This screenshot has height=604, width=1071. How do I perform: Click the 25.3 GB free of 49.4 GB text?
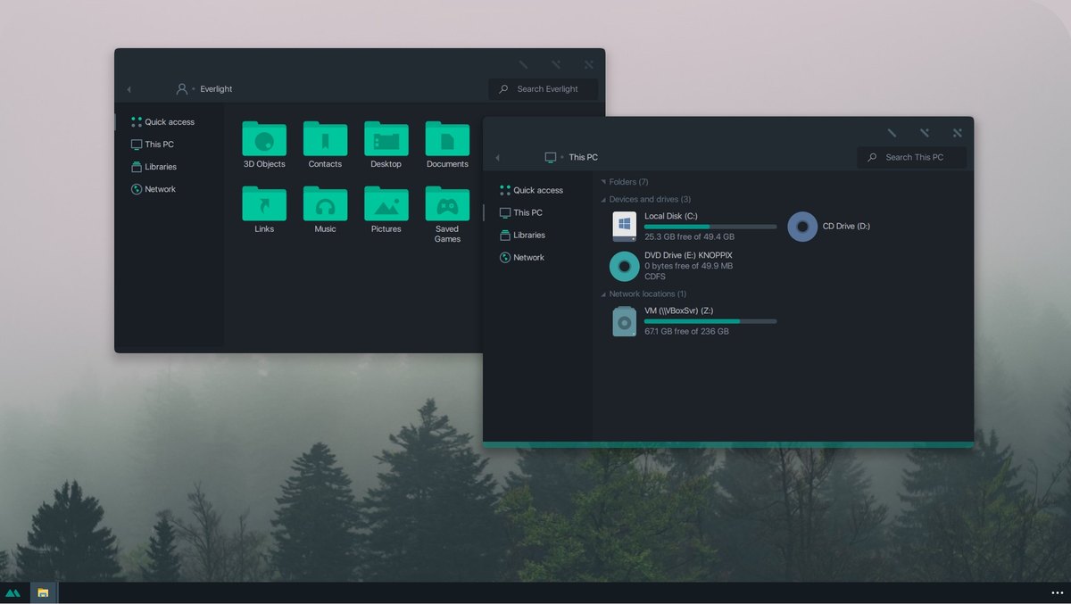(689, 237)
